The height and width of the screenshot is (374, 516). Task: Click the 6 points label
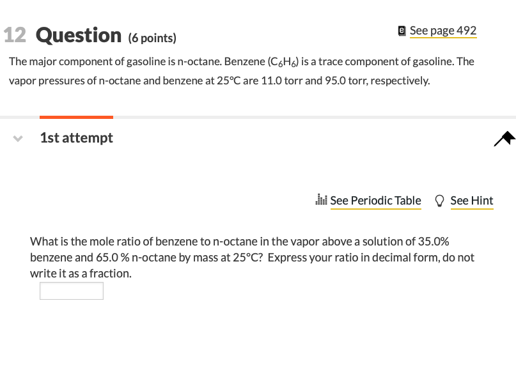tap(153, 38)
